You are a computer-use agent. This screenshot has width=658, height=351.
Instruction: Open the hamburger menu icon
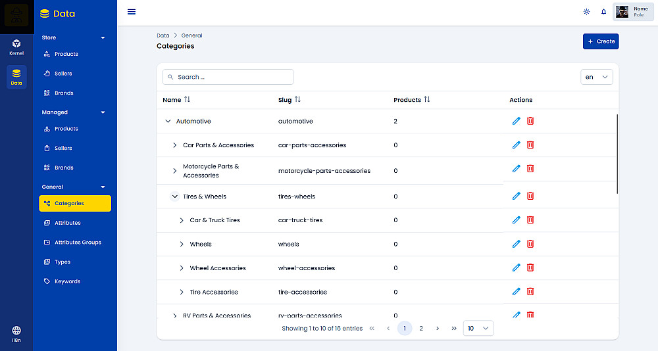(x=132, y=12)
